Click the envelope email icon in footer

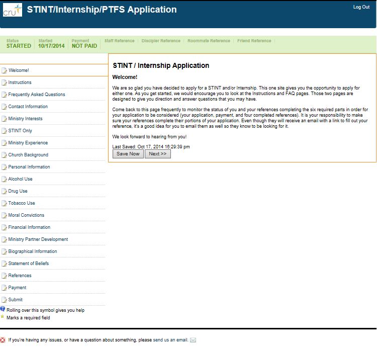pyautogui.click(x=193, y=340)
